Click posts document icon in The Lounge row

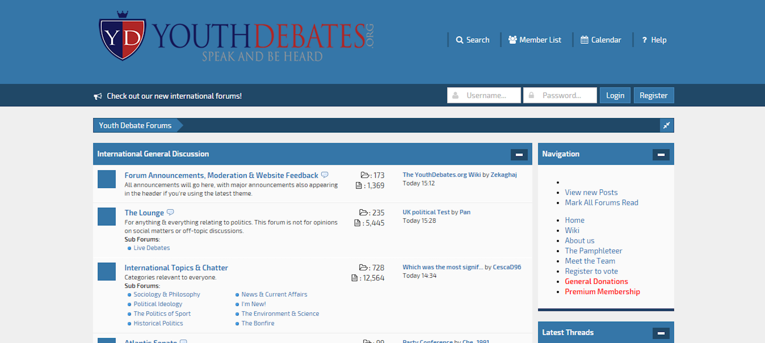[357, 223]
